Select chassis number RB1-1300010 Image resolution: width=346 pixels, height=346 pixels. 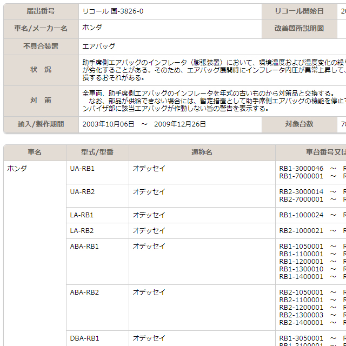[301, 269]
